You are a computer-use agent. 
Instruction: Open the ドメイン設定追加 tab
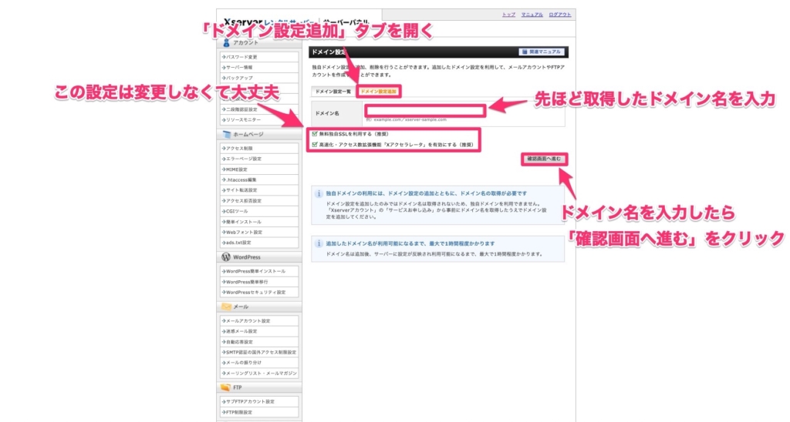click(x=378, y=91)
